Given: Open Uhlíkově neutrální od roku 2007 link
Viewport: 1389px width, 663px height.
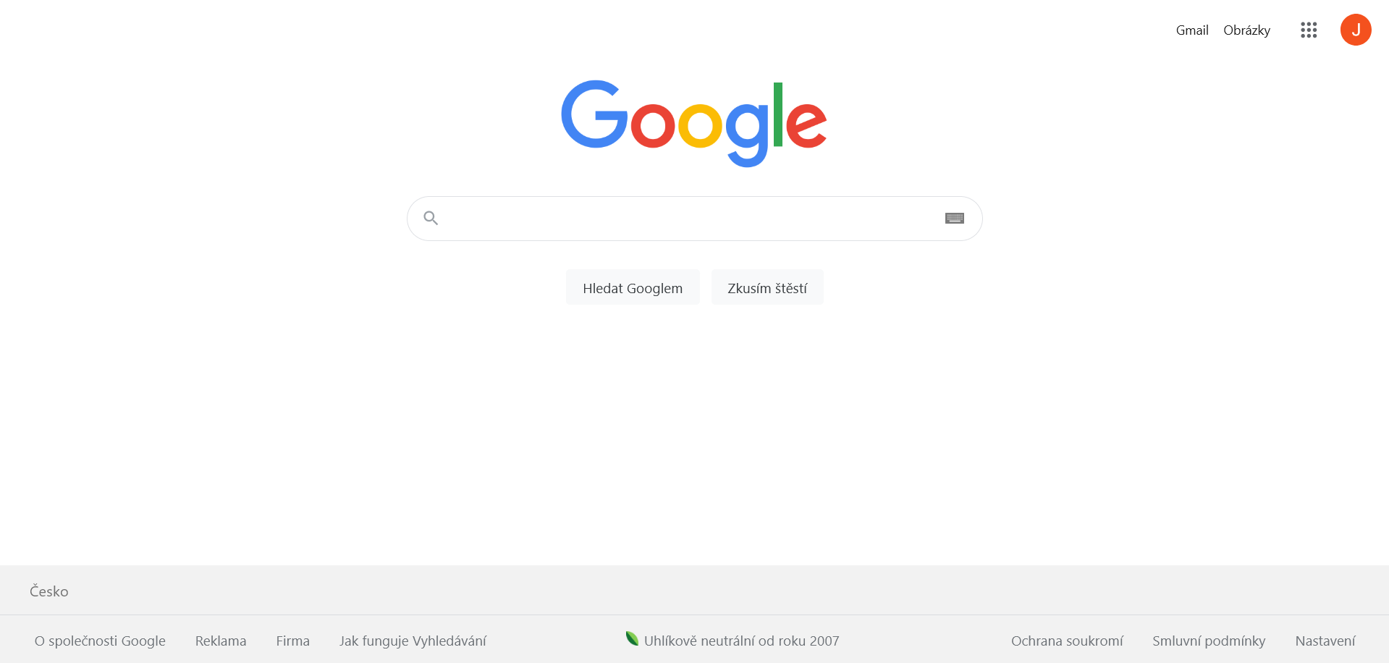Looking at the screenshot, I should (741, 641).
